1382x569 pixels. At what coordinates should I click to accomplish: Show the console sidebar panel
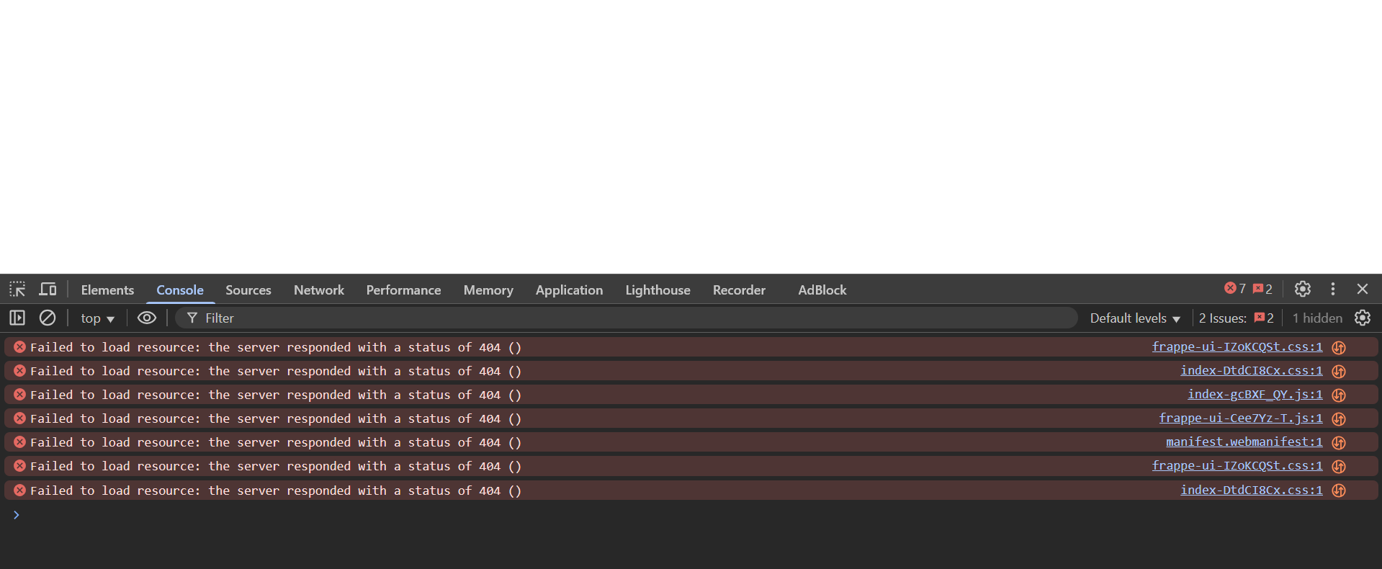point(17,318)
